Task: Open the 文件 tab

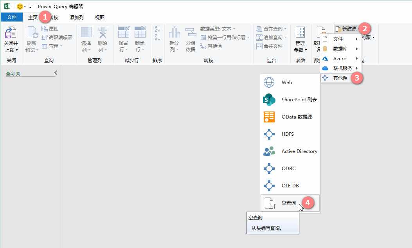Action: pos(12,17)
